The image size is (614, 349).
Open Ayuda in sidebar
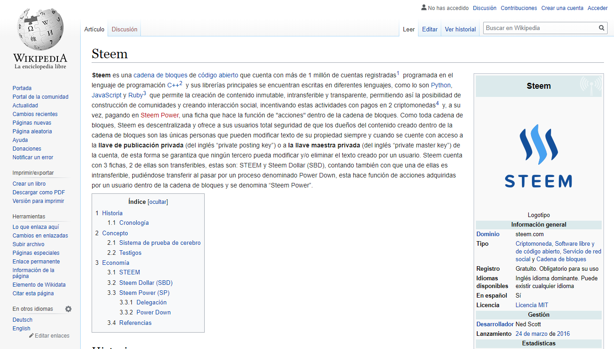click(20, 140)
